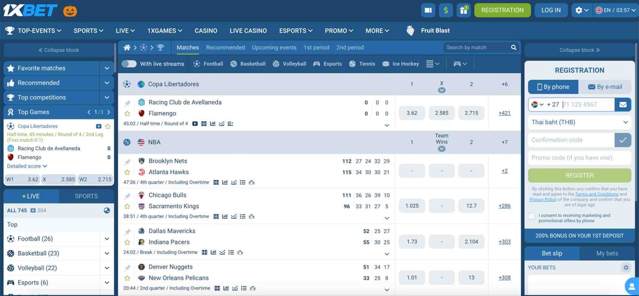The image size is (639, 296).
Task: Expand the Top competitions section
Action: (107, 98)
